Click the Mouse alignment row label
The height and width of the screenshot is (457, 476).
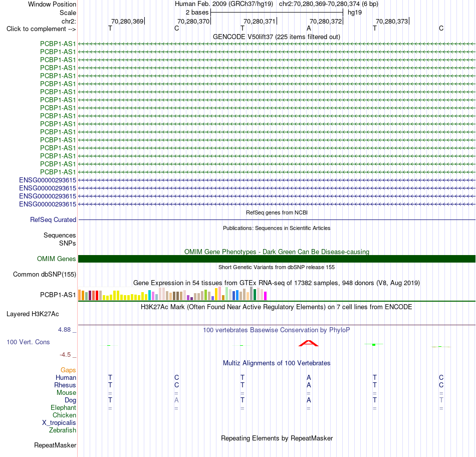point(66,393)
